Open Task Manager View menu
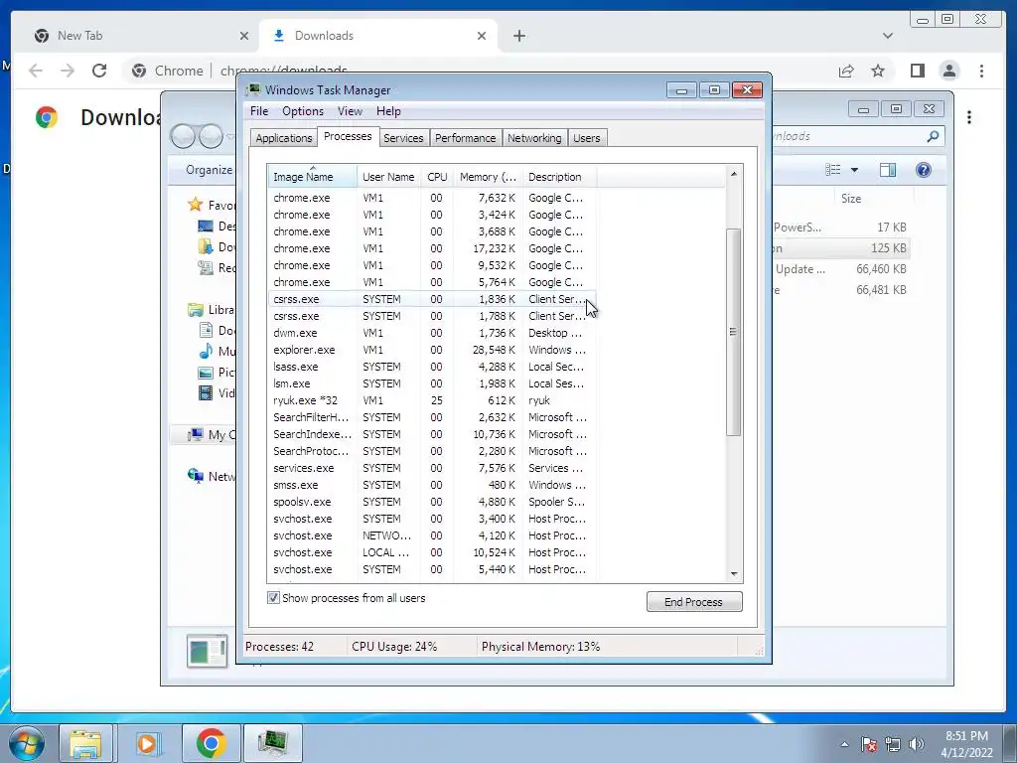This screenshot has height=763, width=1017. 350,111
